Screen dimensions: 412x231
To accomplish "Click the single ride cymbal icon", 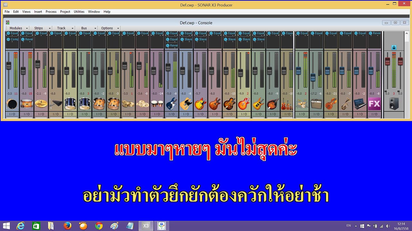I will pos(41,104).
